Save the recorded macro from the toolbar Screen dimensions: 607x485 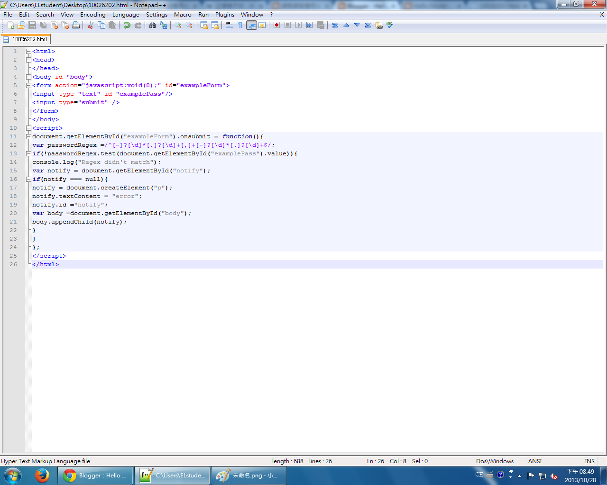(320, 25)
